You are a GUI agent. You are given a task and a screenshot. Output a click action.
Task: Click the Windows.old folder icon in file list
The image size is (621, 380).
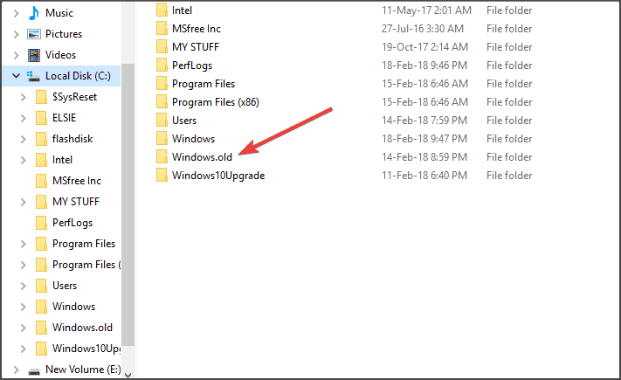[x=162, y=157]
